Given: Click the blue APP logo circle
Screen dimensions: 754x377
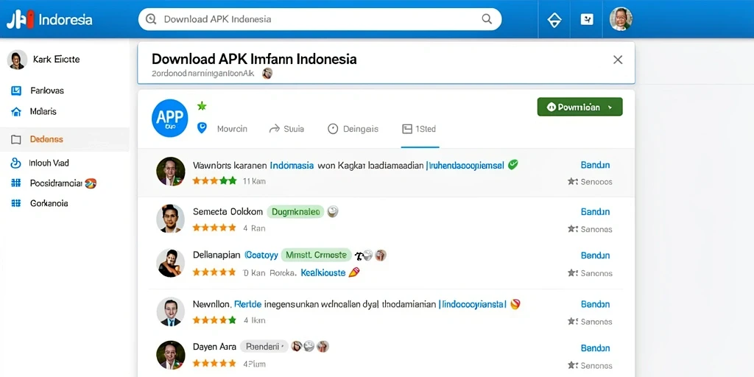Looking at the screenshot, I should pos(170,118).
